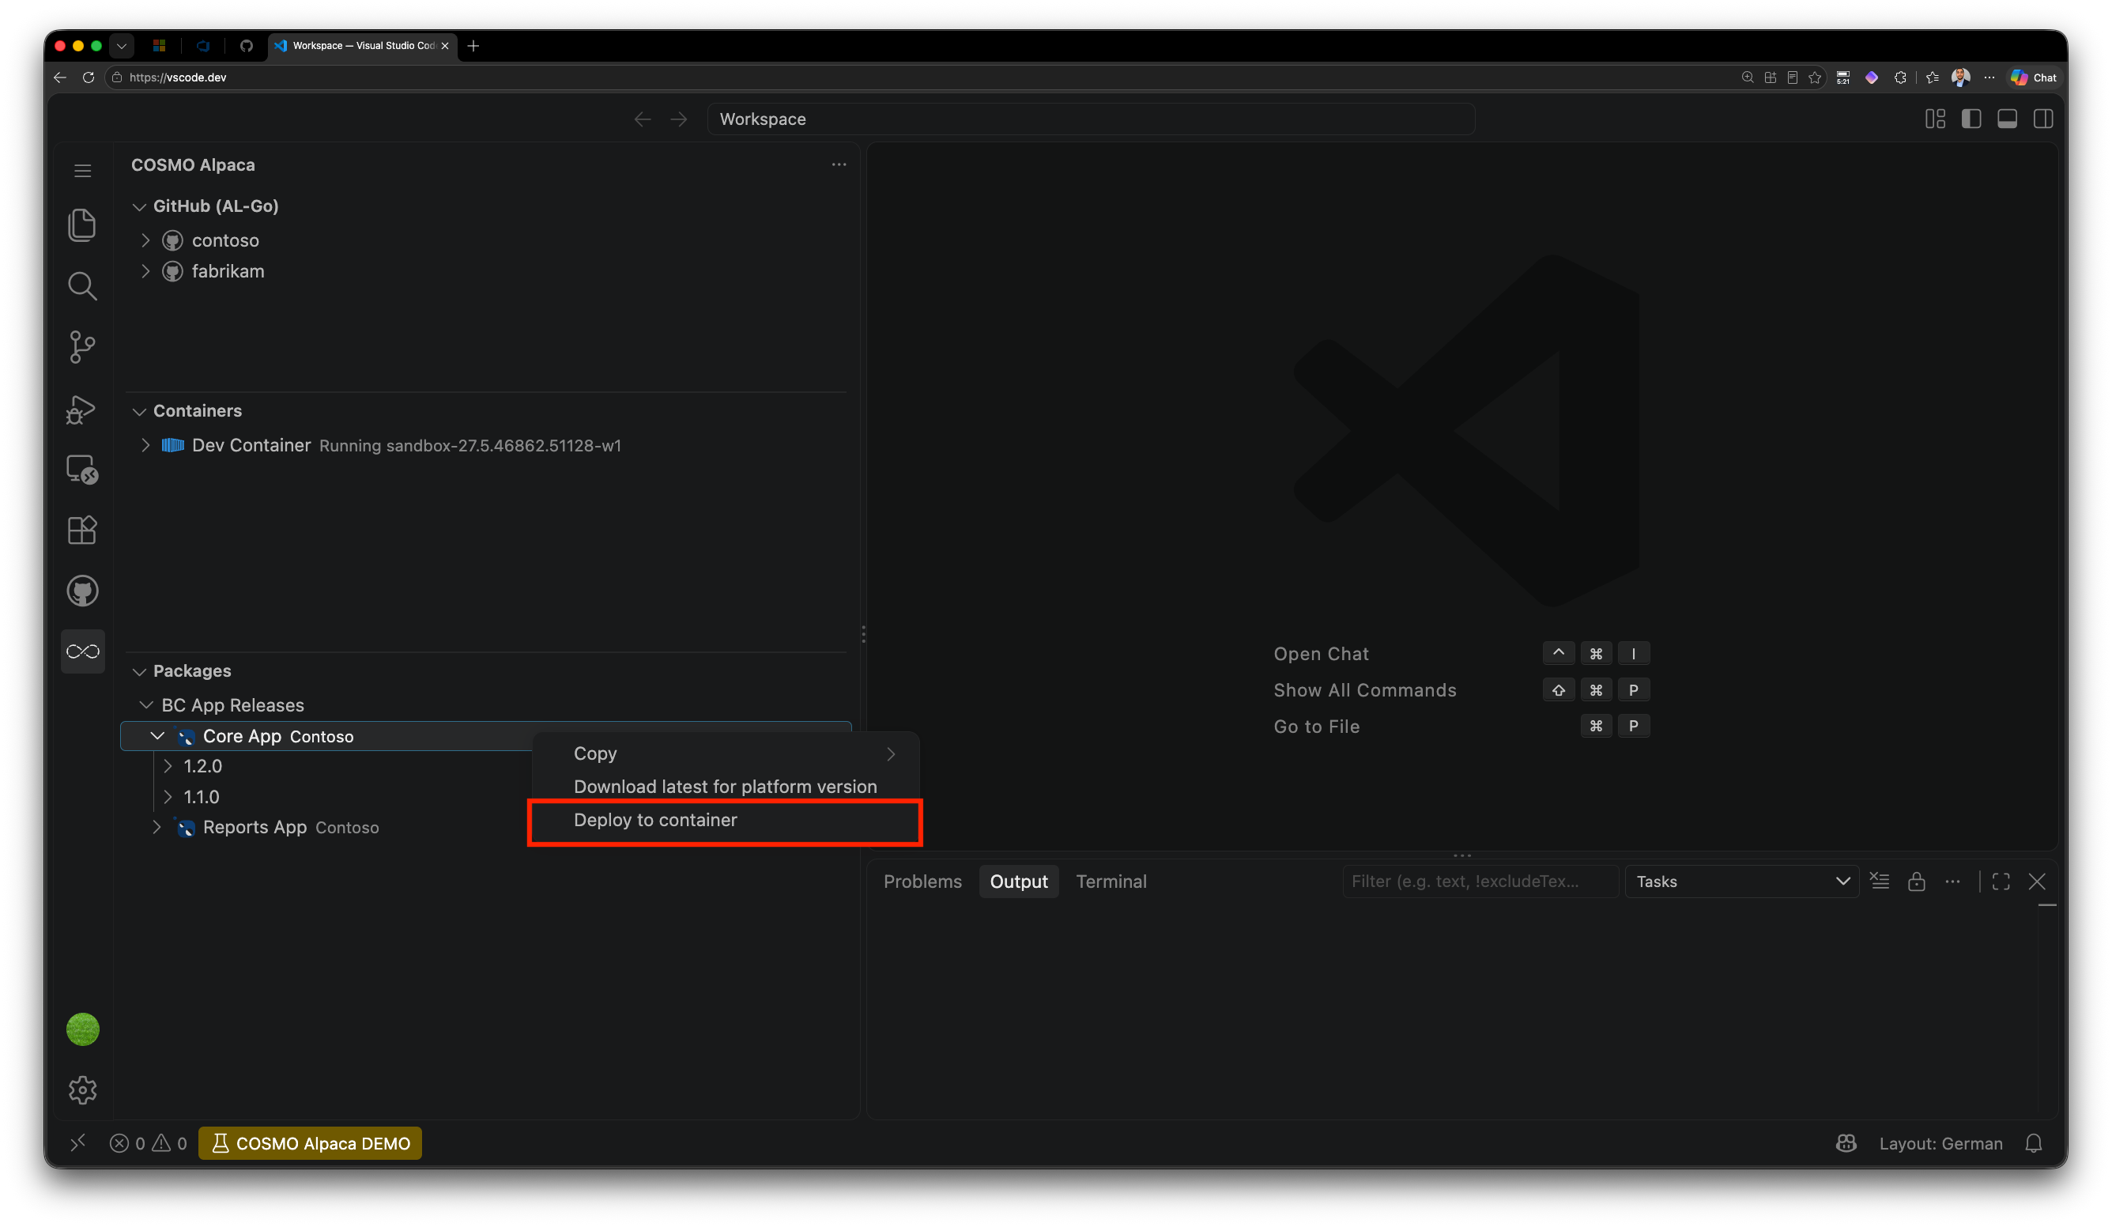Open the Tasks output channel dropdown
Image resolution: width=2112 pixels, height=1227 pixels.
tap(1741, 881)
